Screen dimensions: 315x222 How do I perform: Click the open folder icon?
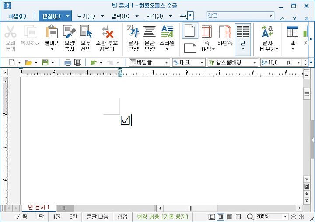(x=28, y=62)
